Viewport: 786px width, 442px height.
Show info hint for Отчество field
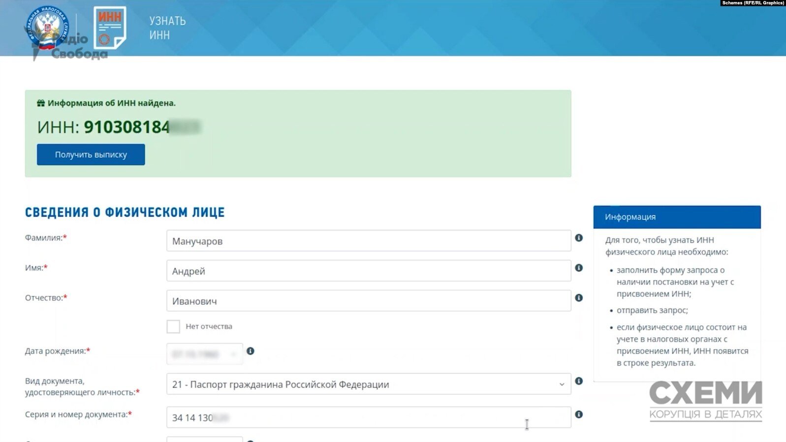[579, 298]
